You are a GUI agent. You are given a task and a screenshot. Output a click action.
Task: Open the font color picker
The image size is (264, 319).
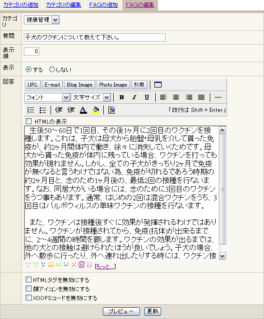click(x=83, y=110)
